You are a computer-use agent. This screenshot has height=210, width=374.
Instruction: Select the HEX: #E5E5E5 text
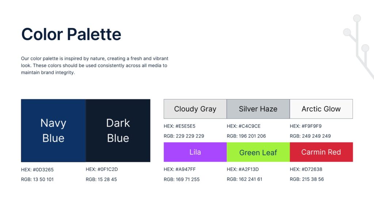click(x=179, y=126)
